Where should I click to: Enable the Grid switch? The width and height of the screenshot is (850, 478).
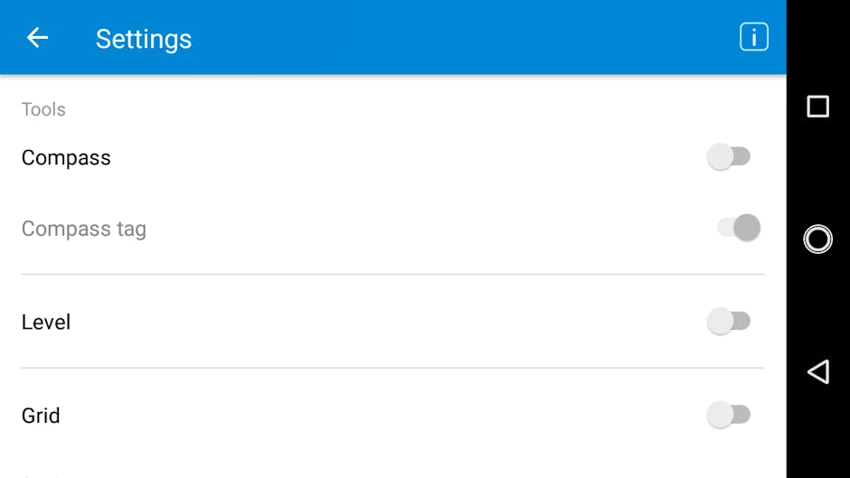[729, 415]
